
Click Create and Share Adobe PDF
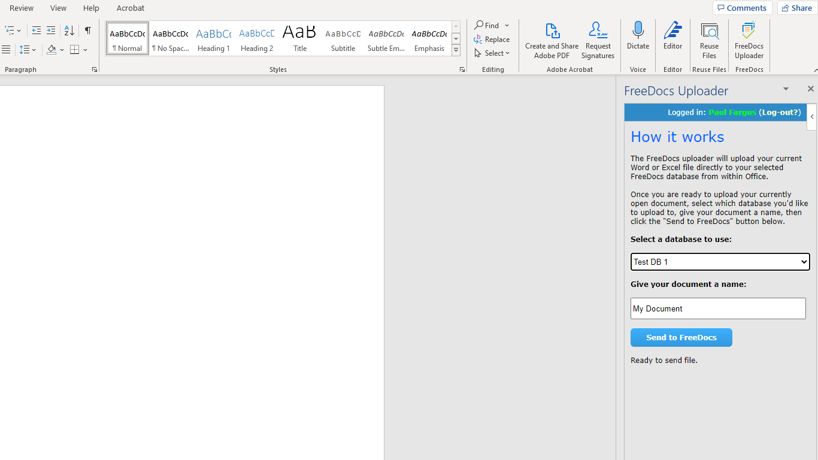coord(552,41)
